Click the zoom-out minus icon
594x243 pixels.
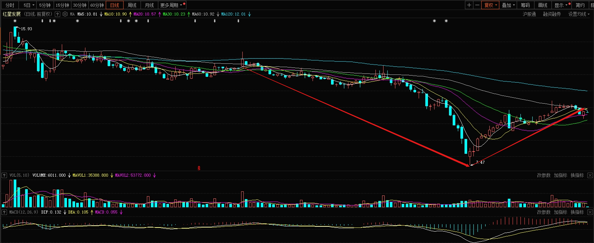click(x=477, y=5)
